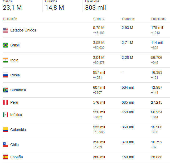Click the India flag icon

(6, 60)
